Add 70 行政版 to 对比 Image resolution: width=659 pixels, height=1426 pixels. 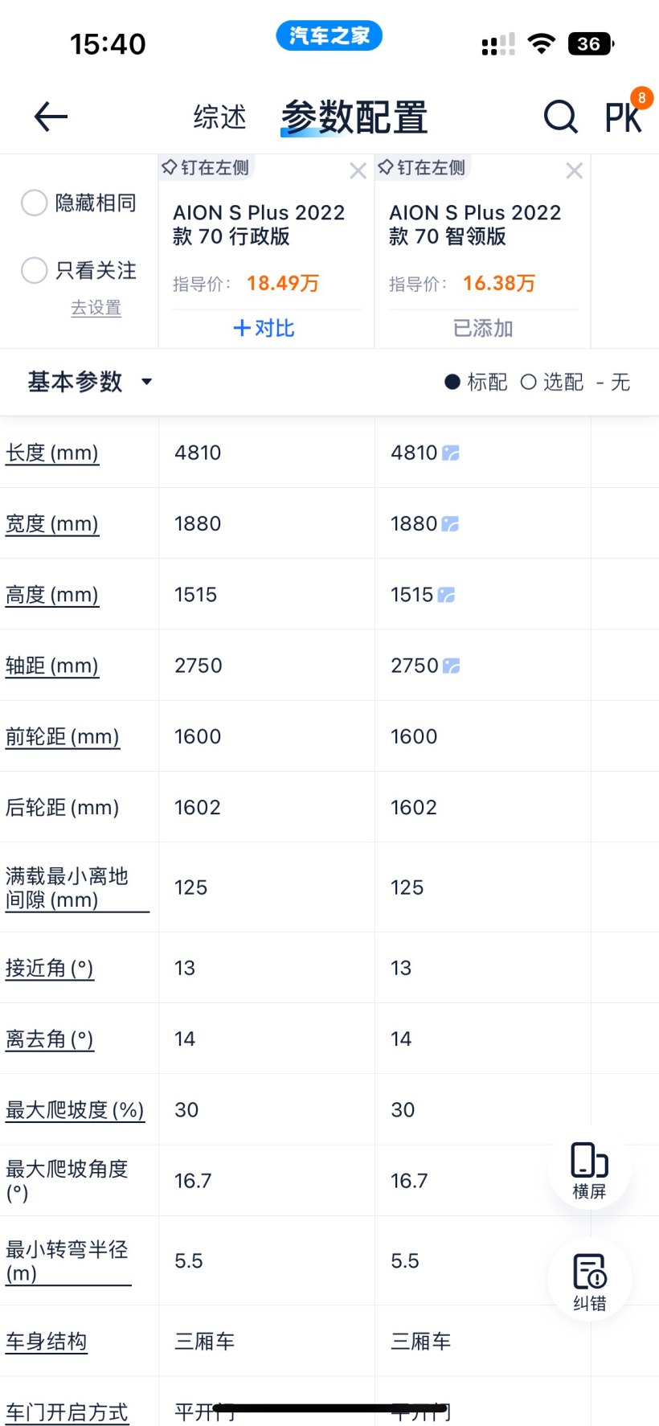[x=264, y=328]
